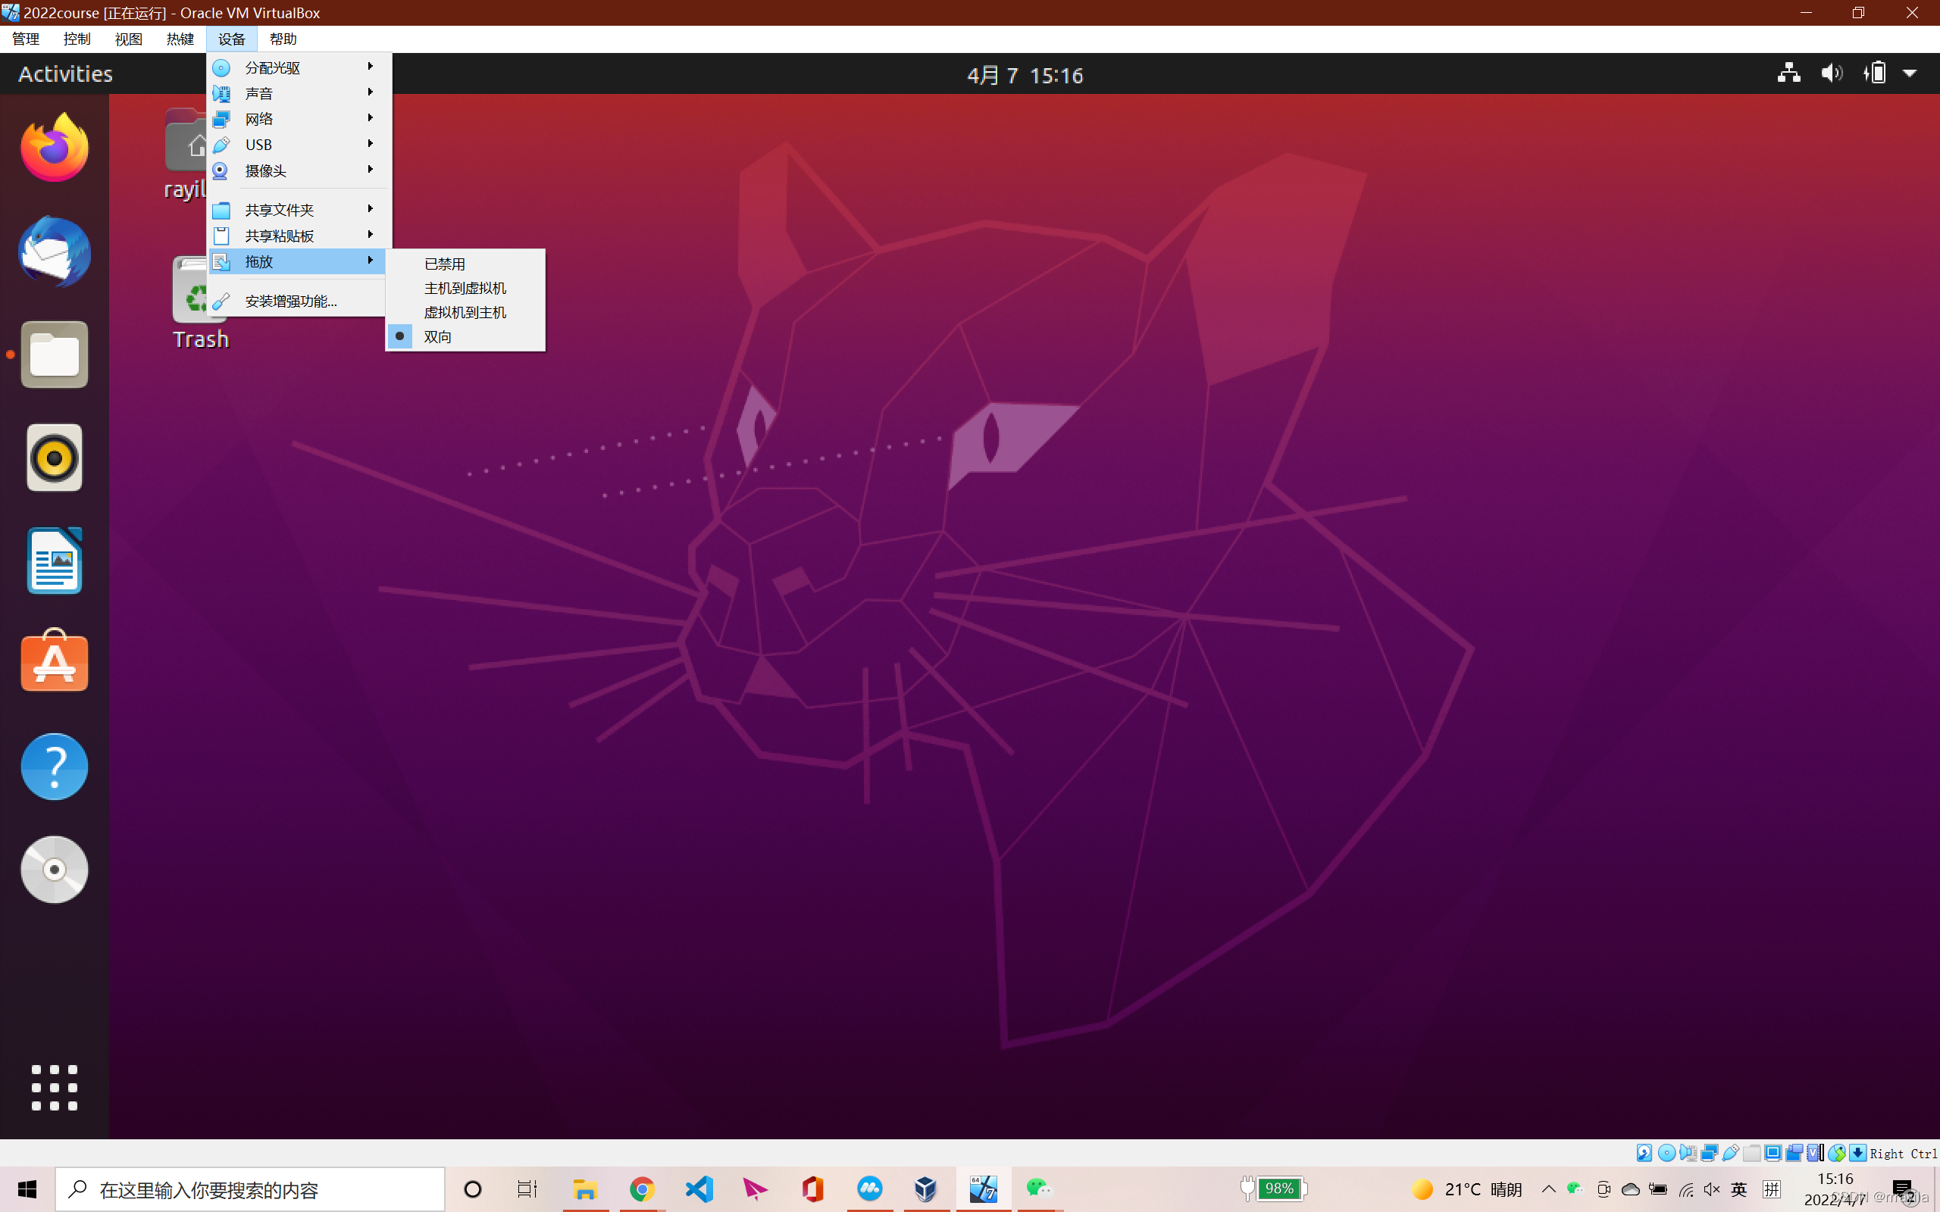Open File Explorer on the taskbar

(584, 1189)
